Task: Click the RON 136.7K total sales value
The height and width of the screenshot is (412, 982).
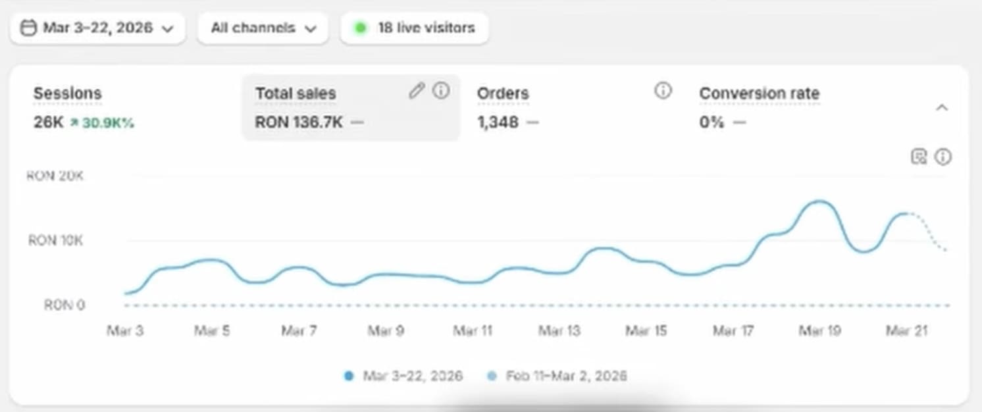Action: (299, 122)
